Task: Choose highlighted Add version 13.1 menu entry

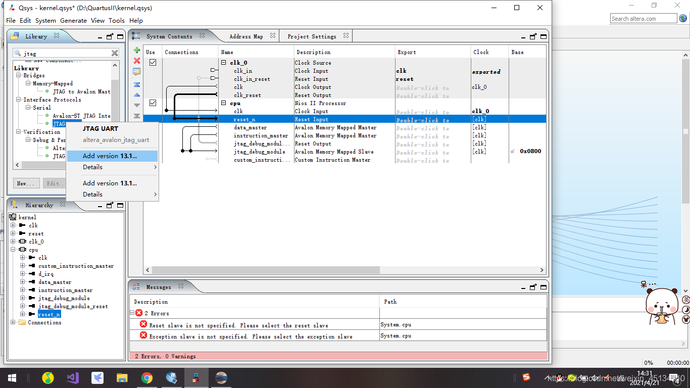Action: click(112, 156)
